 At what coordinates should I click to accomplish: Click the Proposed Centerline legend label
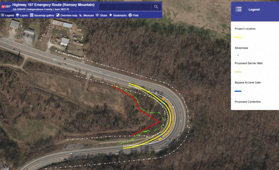coord(247,102)
